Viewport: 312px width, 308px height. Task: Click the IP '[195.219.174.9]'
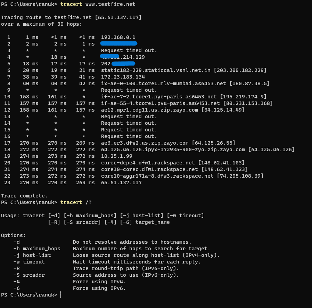(243, 97)
